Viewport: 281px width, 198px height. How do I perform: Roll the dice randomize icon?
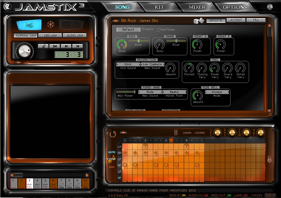199,21
